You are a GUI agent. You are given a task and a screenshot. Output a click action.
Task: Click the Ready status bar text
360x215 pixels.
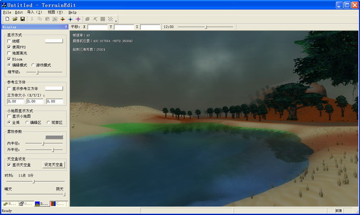[7, 210]
